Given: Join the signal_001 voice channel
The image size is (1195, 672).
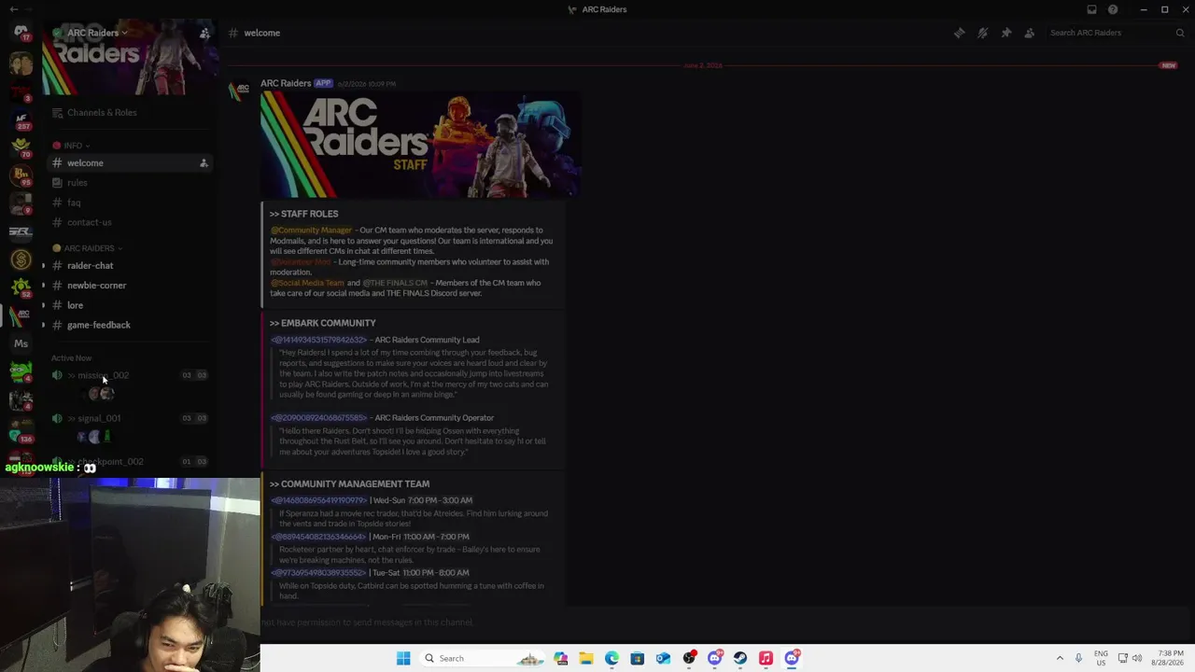Looking at the screenshot, I should pos(130,418).
